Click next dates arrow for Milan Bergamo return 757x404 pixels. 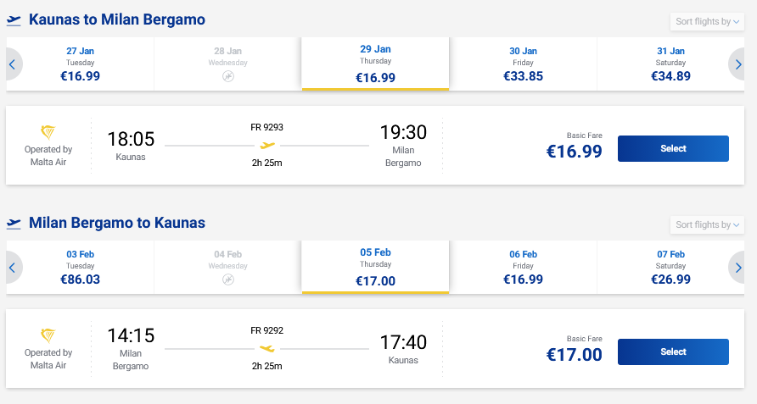pyautogui.click(x=737, y=268)
